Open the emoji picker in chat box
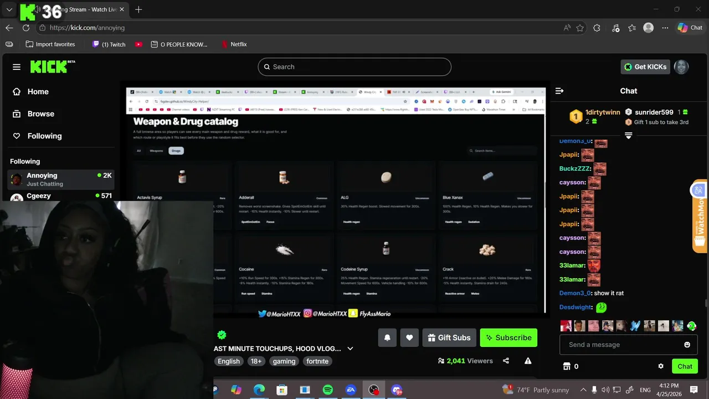Viewport: 709px width, 399px height. pyautogui.click(x=687, y=345)
